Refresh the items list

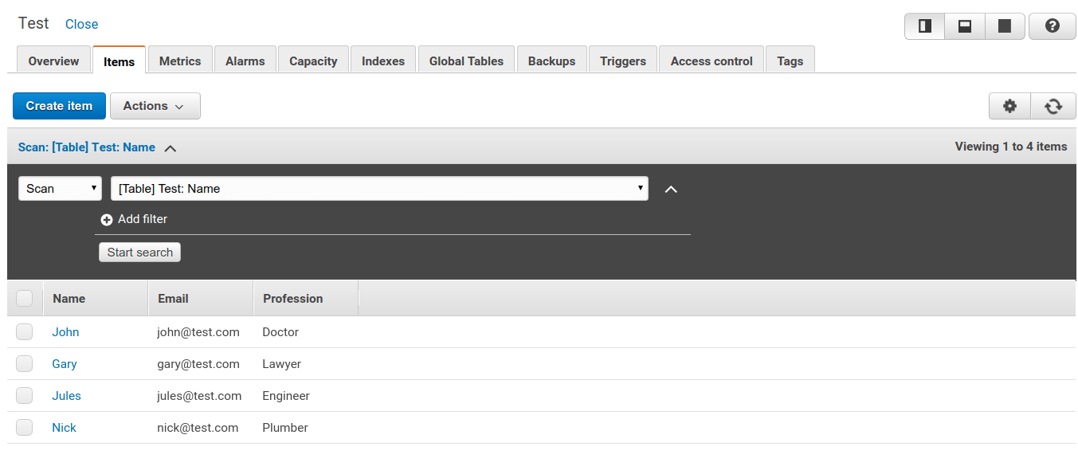[1053, 106]
